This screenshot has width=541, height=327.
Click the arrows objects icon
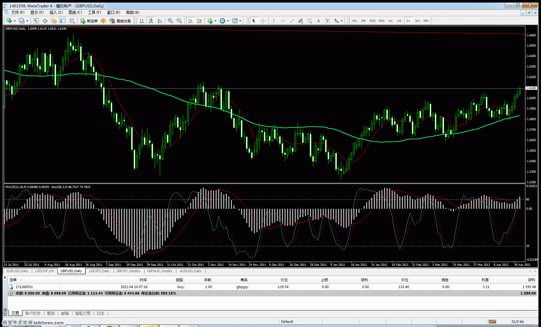point(337,21)
